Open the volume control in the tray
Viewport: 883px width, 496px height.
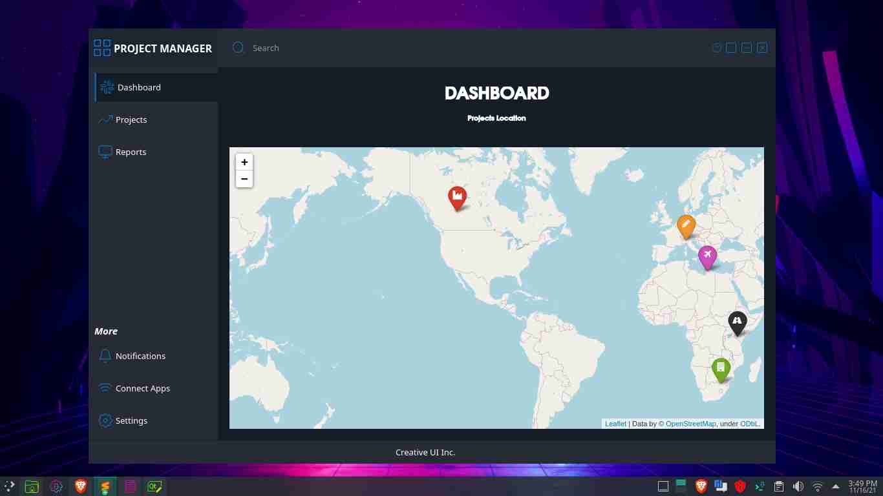click(798, 486)
